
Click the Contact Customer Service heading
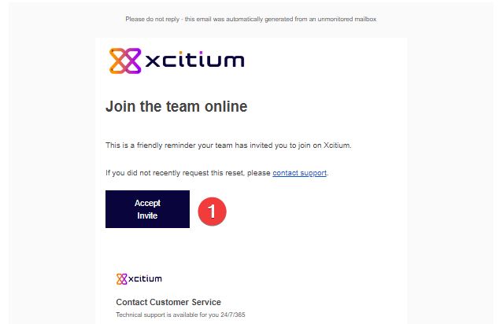pos(168,302)
